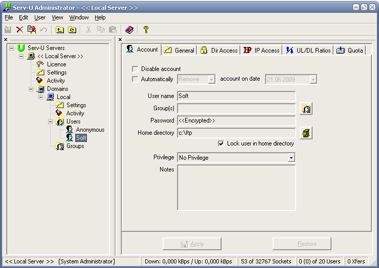Collapse the Serv-U Servers tree node
Image resolution: width=379 pixels, height=268 pixels.
point(11,48)
